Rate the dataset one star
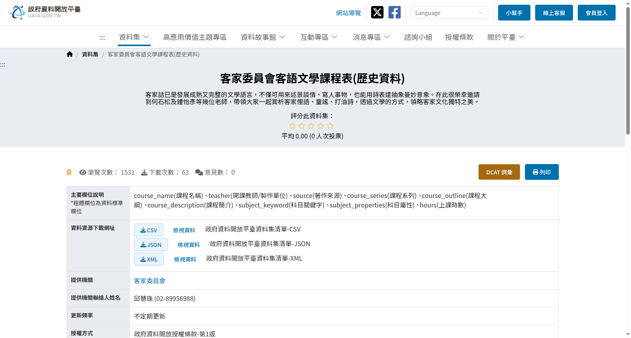The height and width of the screenshot is (338, 631). 292,126
